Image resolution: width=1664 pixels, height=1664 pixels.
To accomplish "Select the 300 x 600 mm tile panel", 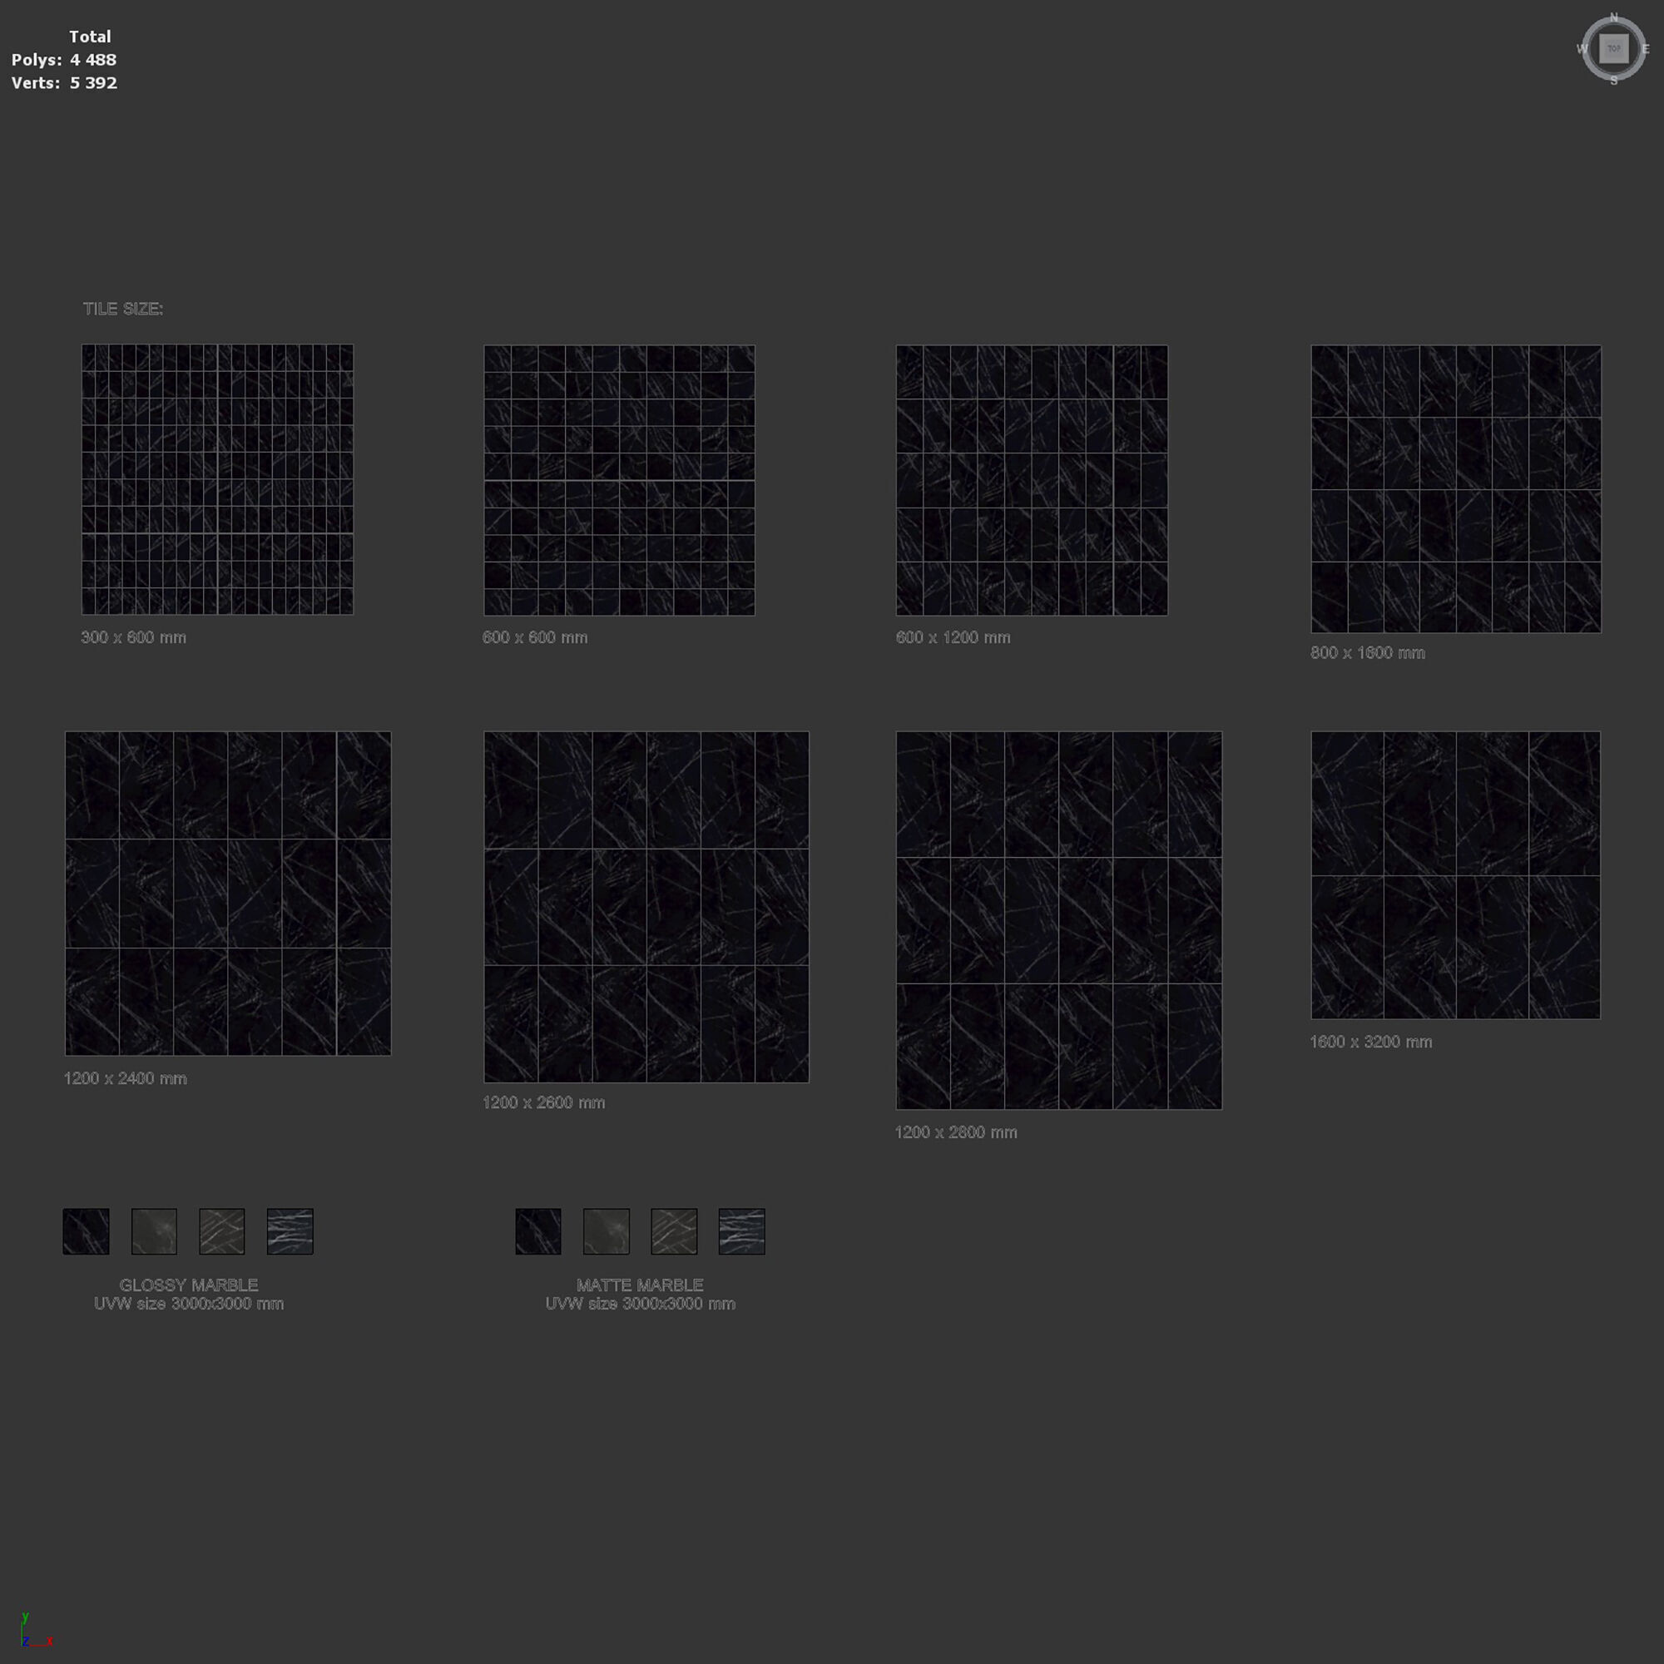I will point(217,480).
